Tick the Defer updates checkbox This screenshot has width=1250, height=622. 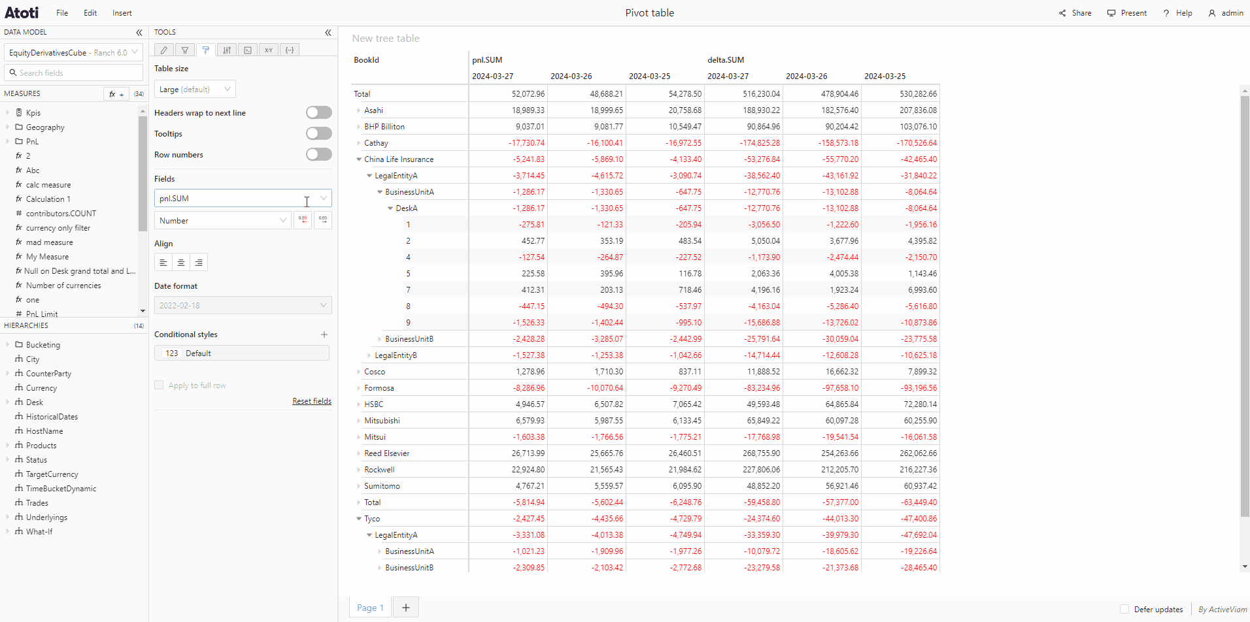pyautogui.click(x=1124, y=610)
